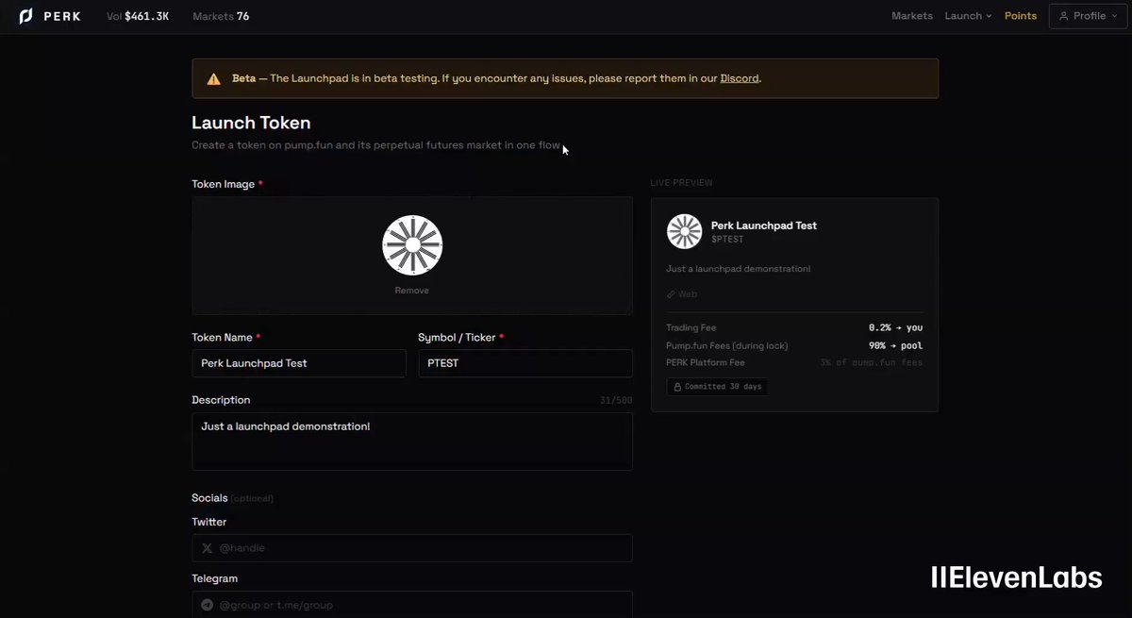Open the Points tab
This screenshot has width=1132, height=618.
click(1020, 16)
